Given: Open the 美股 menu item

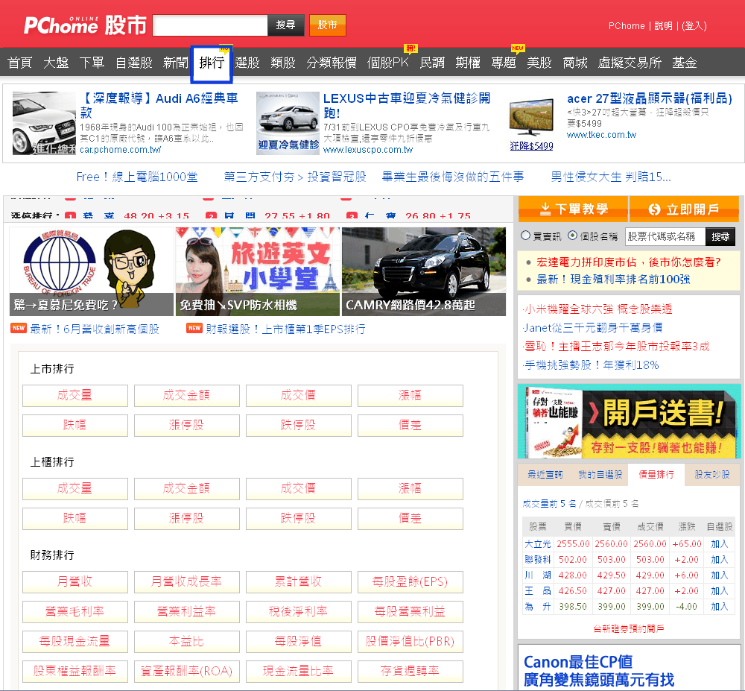Looking at the screenshot, I should coord(539,63).
